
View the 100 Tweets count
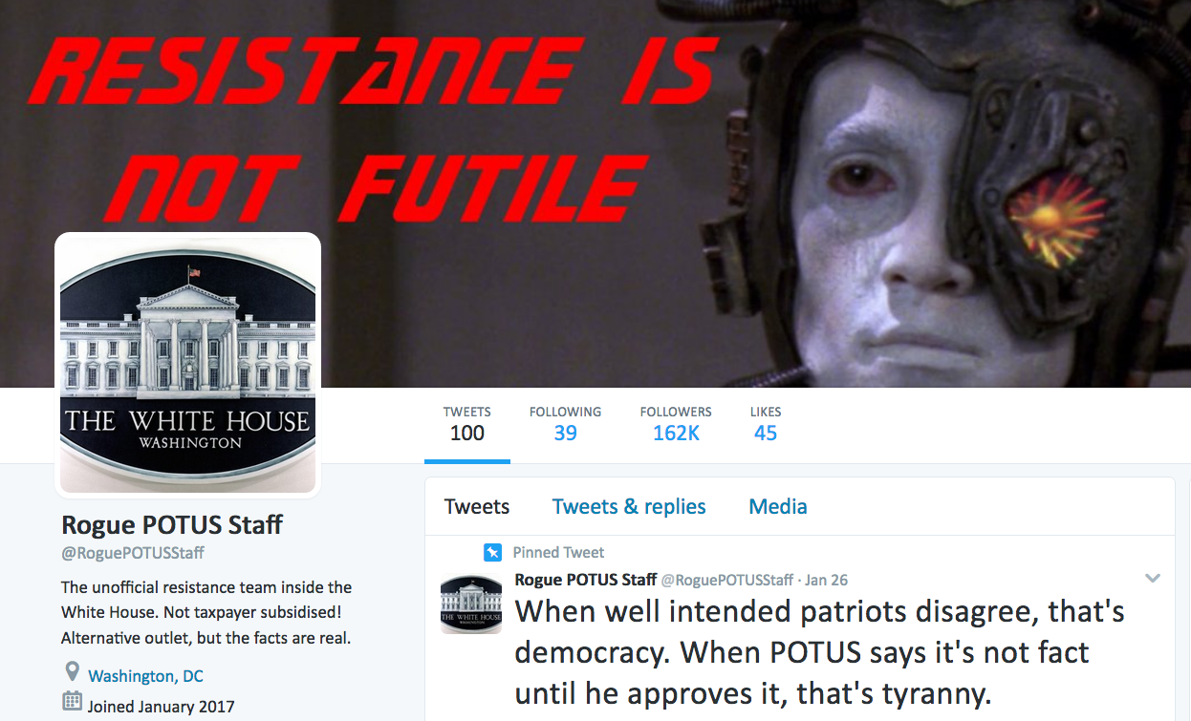[467, 424]
